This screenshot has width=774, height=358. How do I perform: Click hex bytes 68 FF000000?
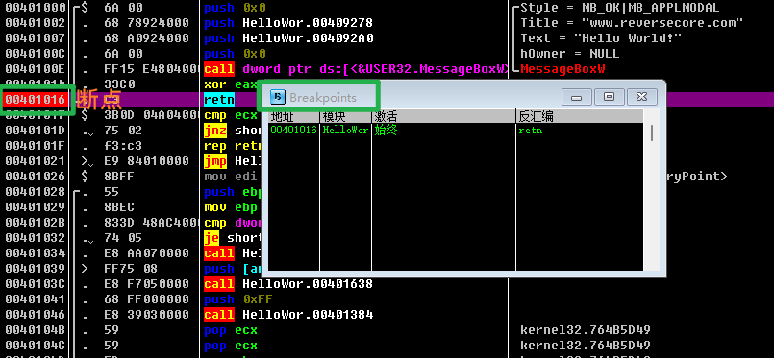tap(146, 299)
